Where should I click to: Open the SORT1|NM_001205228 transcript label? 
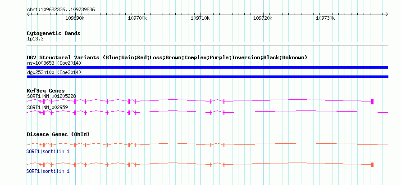pos(51,96)
